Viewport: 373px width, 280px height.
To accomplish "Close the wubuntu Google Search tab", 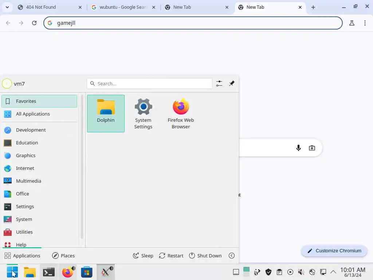I will point(154,7).
